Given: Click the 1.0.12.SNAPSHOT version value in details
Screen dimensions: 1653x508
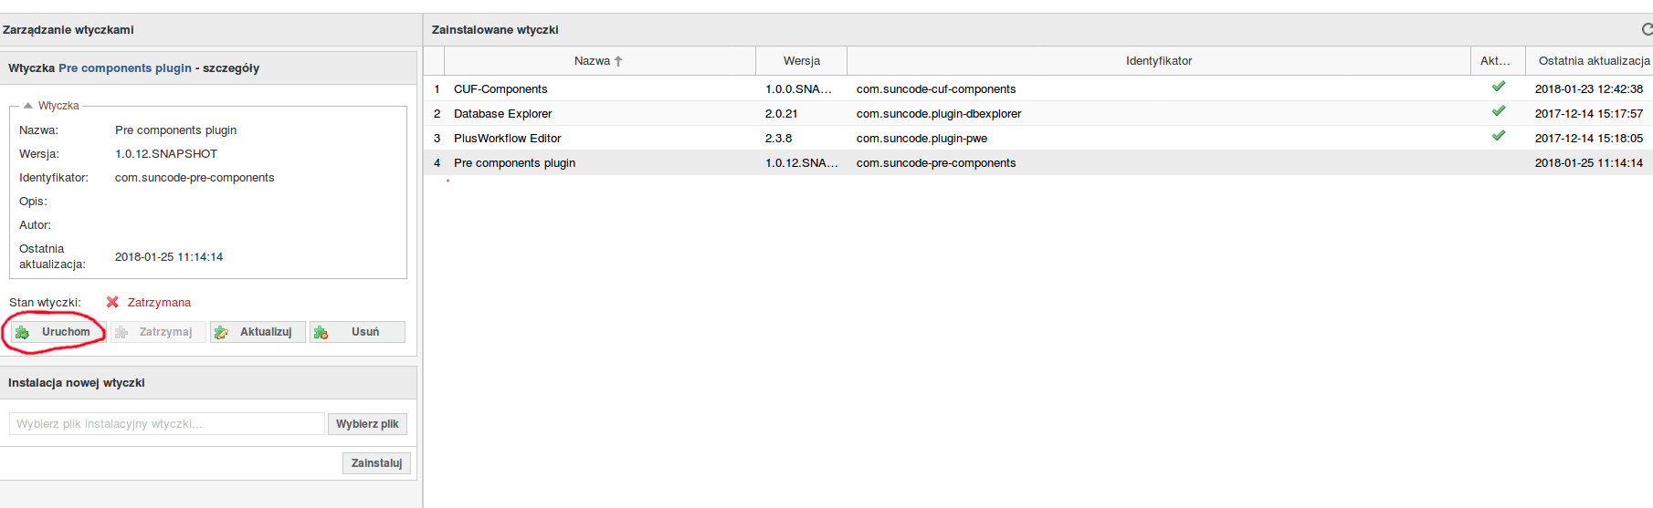Looking at the screenshot, I should (x=166, y=154).
